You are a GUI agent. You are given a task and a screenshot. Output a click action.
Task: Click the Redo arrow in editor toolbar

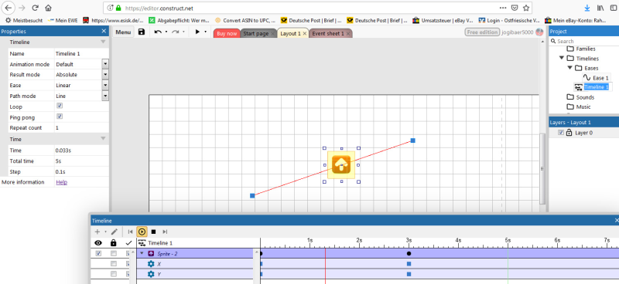coord(176,32)
